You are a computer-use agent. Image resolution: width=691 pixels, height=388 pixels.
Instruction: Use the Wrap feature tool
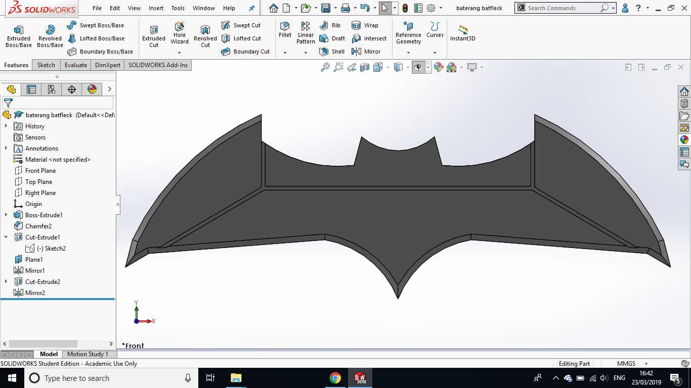[365, 25]
